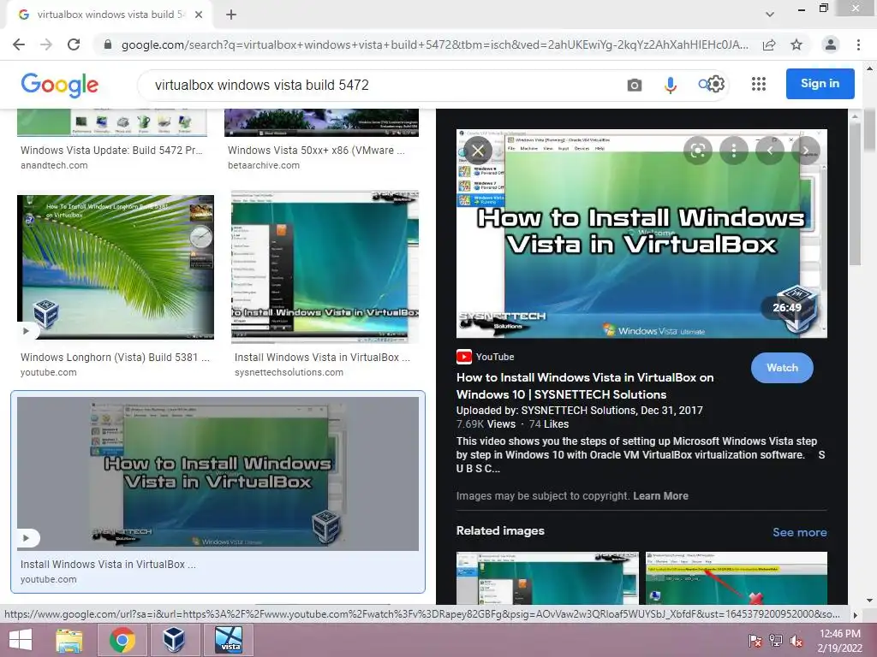This screenshot has height=657, width=877.
Task: Open Action Center flag tray icon
Action: tap(755, 641)
